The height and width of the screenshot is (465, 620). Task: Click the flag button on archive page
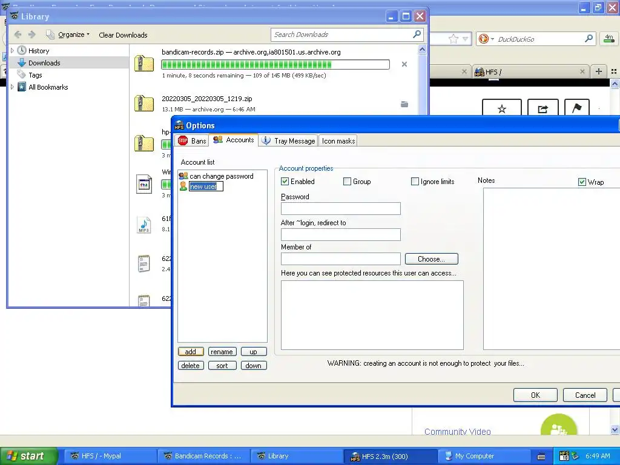(577, 108)
